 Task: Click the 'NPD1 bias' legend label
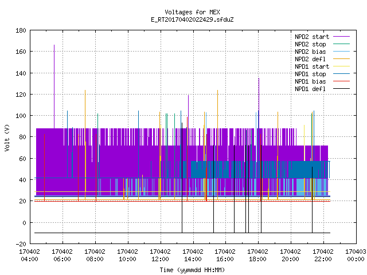click(x=310, y=81)
